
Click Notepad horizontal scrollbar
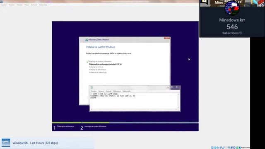point(133,109)
